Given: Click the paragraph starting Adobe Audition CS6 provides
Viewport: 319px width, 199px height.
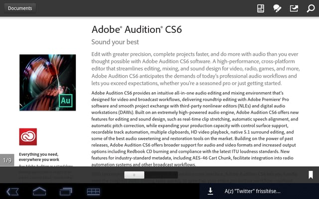Looking at the screenshot, I should coord(195,128).
